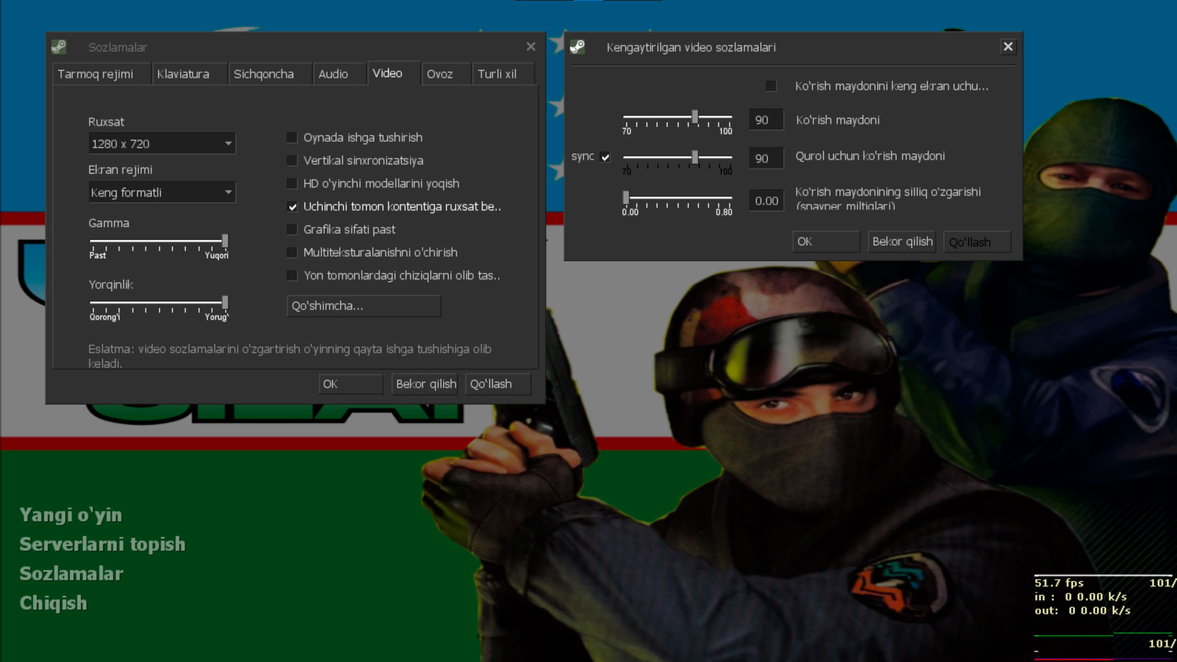
Task: Click Chiqish to exit
Action: (x=53, y=603)
